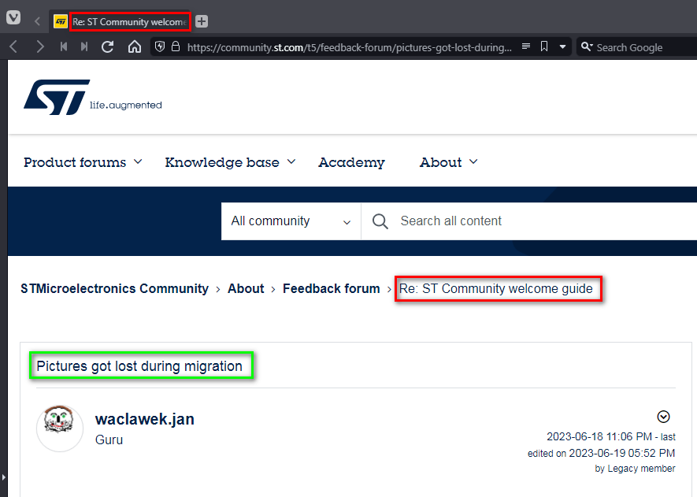Go back one page in the browser
The image size is (697, 497).
pos(13,46)
